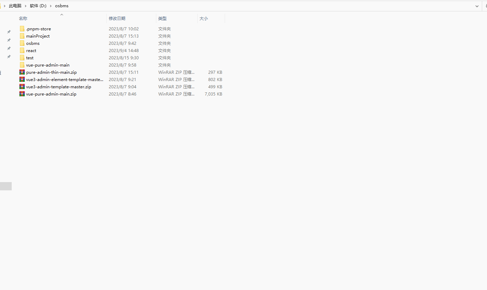Click size value 297 KB
487x290 pixels.
pyautogui.click(x=215, y=72)
